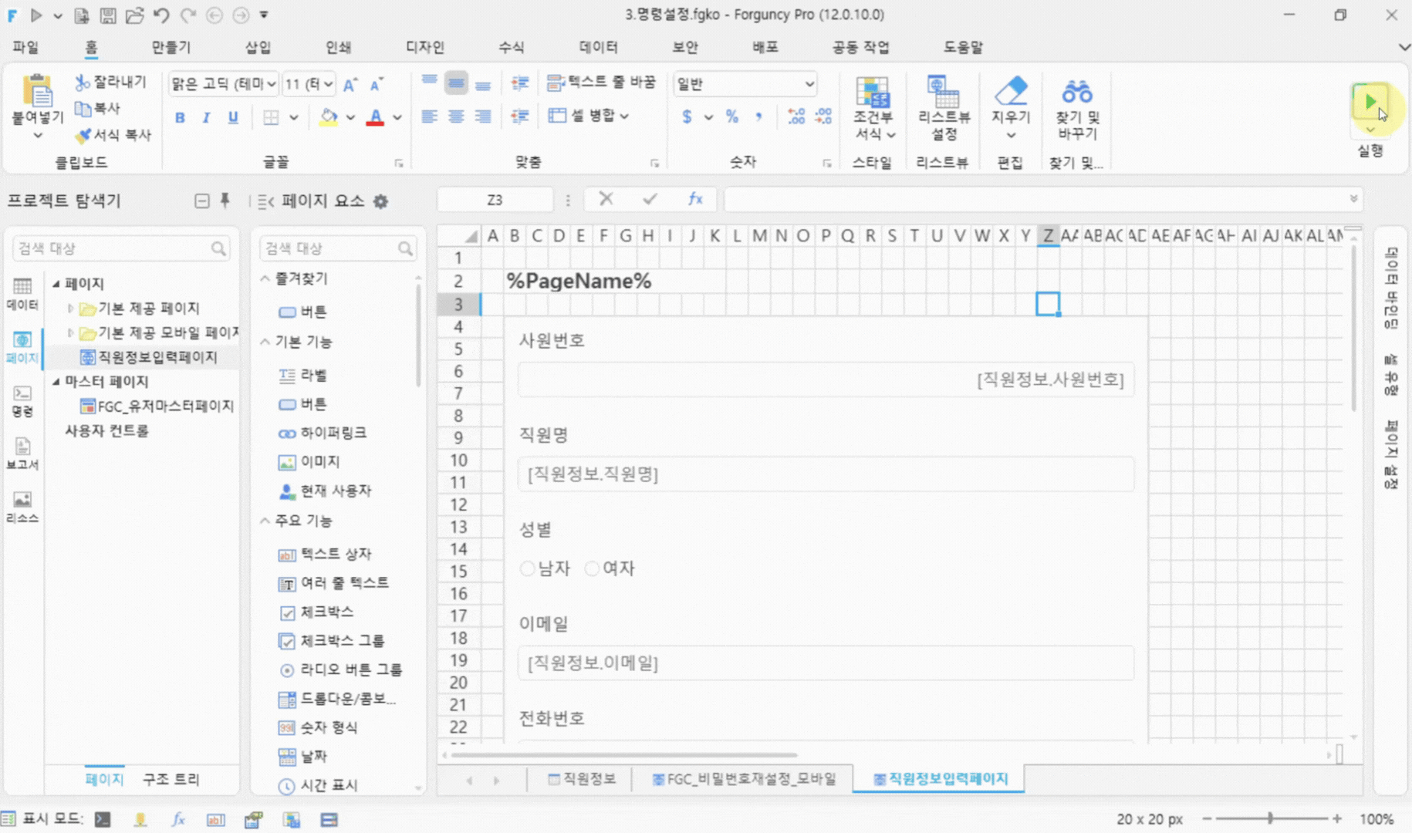Open the font name dropdown
The width and height of the screenshot is (1412, 833).
[223, 83]
